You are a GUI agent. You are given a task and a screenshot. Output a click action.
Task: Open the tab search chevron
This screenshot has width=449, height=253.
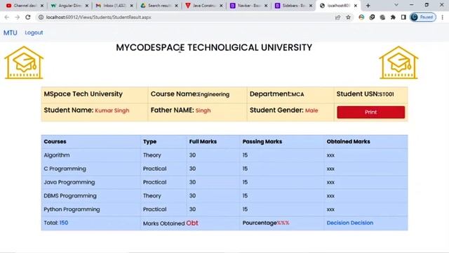tap(396, 5)
